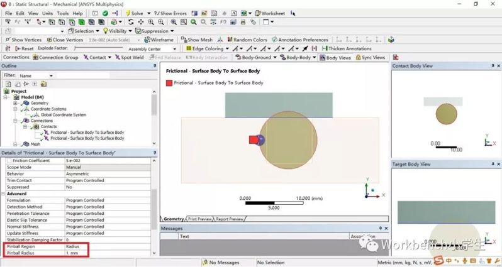
Task: Toggle Thicken Annotations
Action: tap(347, 48)
